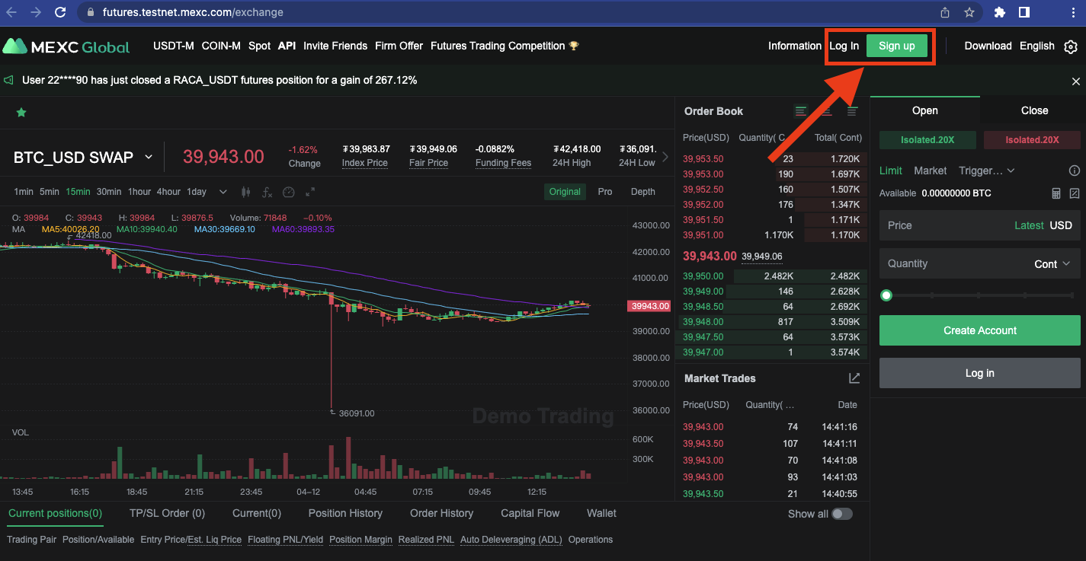
Task: Select the 30min chart interval
Action: click(109, 192)
